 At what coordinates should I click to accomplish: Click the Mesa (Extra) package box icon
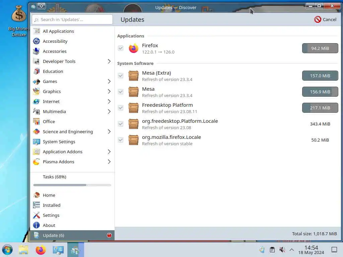coord(133,76)
